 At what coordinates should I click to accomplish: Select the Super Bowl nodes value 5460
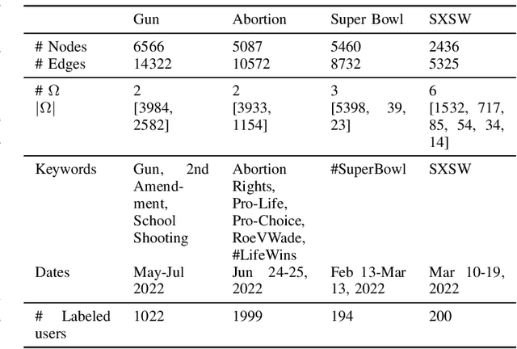347,48
